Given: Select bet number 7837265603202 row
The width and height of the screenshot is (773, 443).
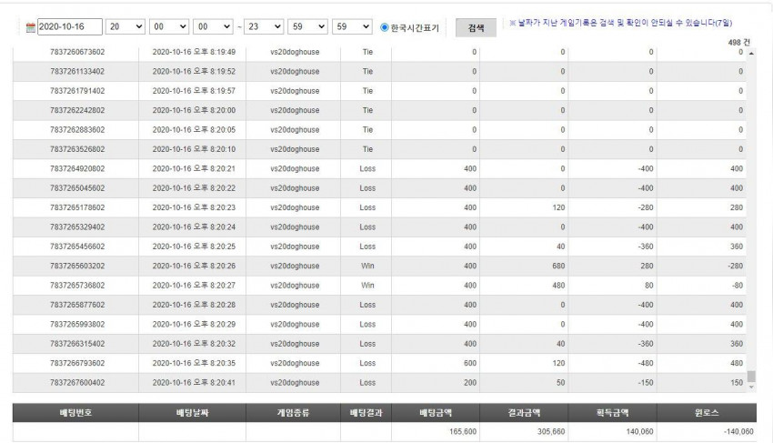Looking at the screenshot, I should [x=379, y=266].
